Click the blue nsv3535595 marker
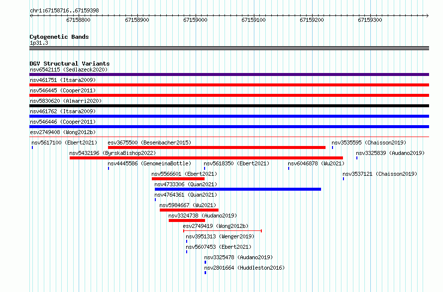 pyautogui.click(x=332, y=147)
